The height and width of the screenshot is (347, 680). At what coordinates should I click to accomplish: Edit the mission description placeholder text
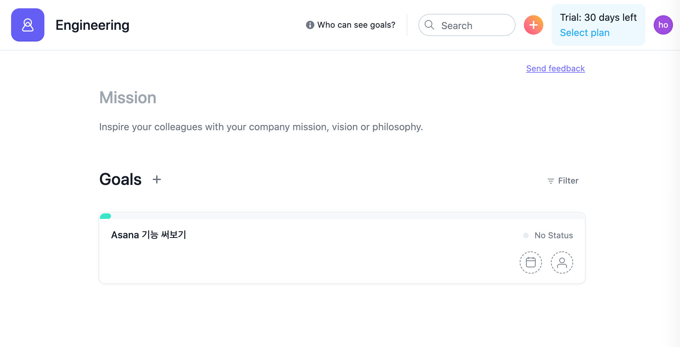pos(261,127)
